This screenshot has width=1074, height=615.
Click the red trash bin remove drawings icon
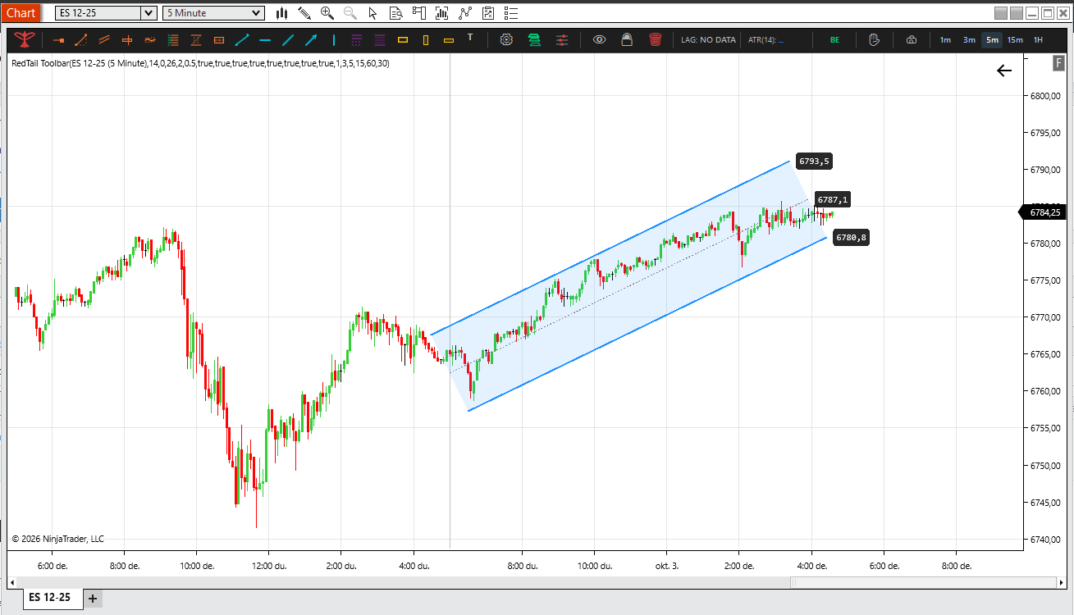tap(655, 39)
